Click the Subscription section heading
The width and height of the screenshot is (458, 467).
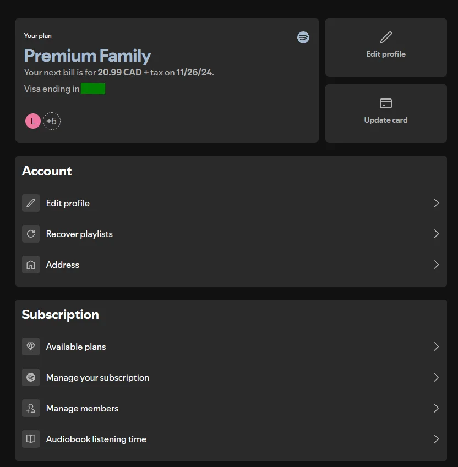(x=60, y=315)
